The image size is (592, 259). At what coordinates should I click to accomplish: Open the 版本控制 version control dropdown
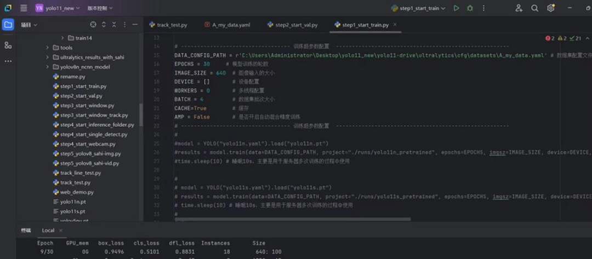pyautogui.click(x=100, y=8)
